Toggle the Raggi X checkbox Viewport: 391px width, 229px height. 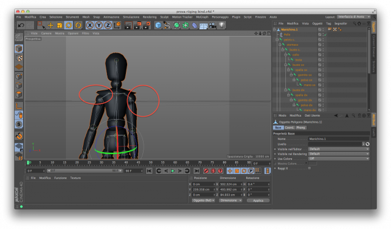pos(310,168)
